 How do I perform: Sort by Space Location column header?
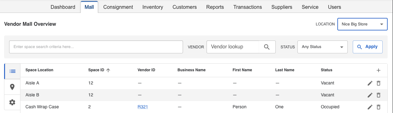coord(39,70)
